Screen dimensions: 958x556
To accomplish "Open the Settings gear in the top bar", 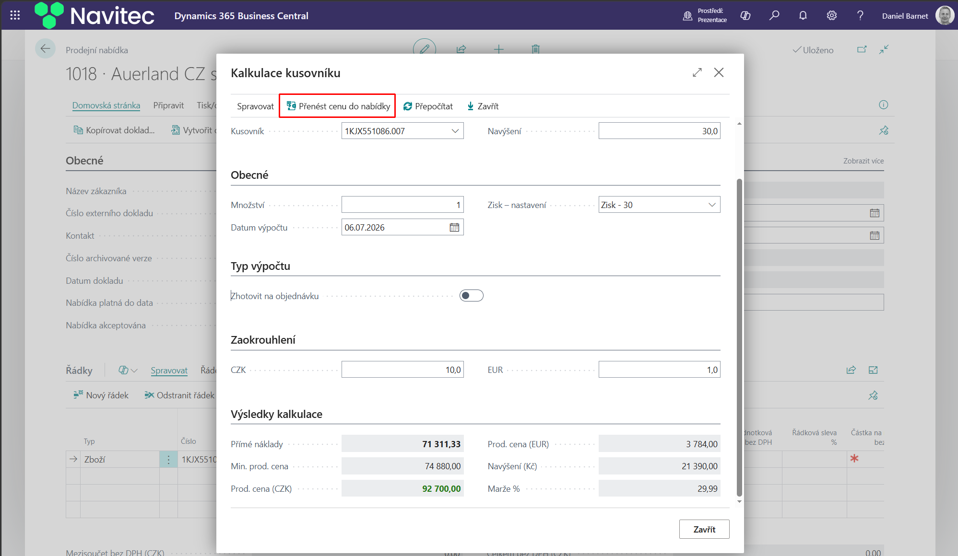I will tap(831, 15).
